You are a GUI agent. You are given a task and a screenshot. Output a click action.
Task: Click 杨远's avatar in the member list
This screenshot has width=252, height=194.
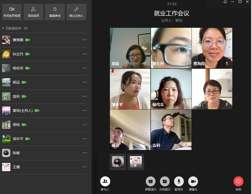(6, 82)
